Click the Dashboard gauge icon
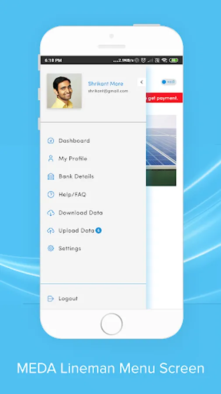This screenshot has height=394, width=221. (51, 141)
